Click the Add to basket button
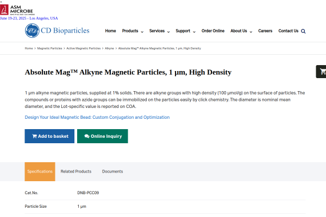This screenshot has width=326, height=217. click(x=49, y=136)
